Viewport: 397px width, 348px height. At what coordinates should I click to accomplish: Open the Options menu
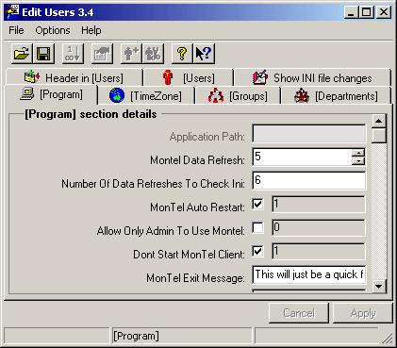[53, 30]
